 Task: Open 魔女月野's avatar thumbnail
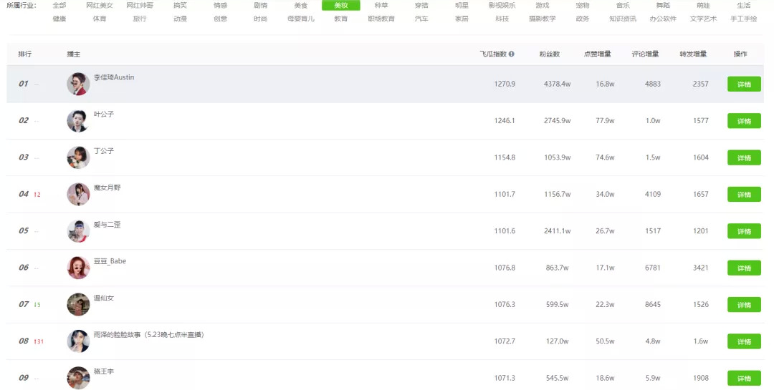[78, 194]
